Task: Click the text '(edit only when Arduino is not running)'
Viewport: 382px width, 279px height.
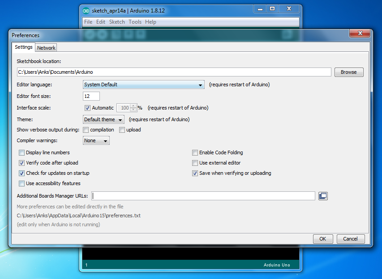Action: pyautogui.click(x=58, y=224)
